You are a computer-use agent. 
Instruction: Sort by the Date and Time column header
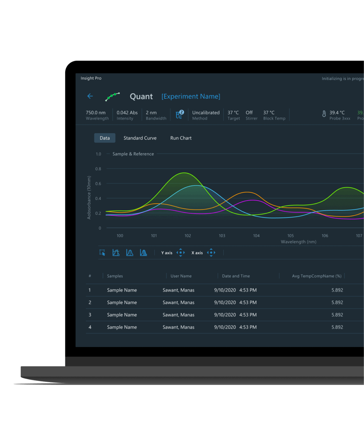pos(236,276)
